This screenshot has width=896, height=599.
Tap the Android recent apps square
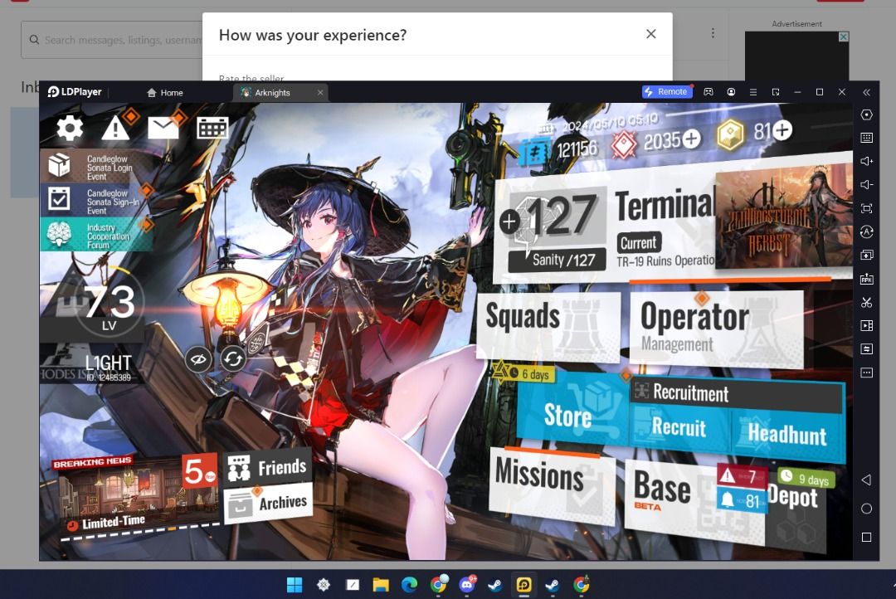(x=866, y=538)
